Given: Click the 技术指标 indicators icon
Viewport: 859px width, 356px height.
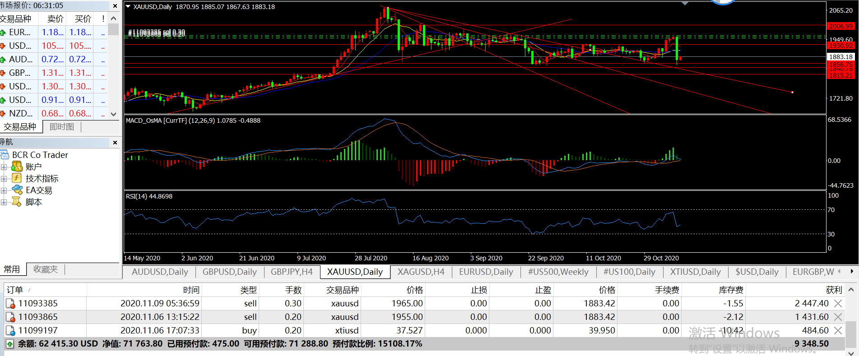Looking at the screenshot, I should (17, 179).
